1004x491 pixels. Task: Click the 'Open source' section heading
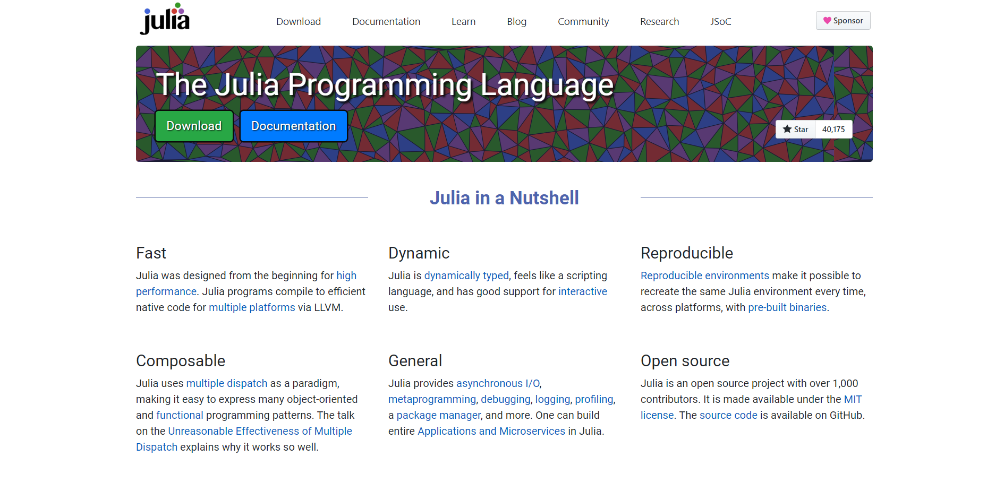[x=685, y=361]
